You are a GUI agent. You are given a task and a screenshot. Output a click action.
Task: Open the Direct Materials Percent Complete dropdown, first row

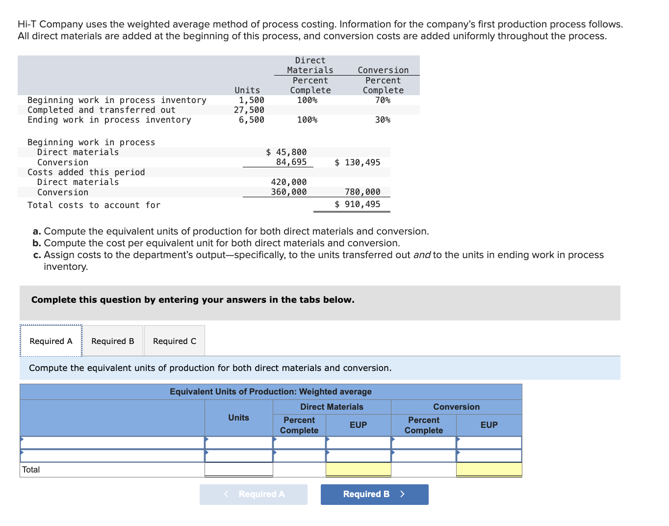[x=299, y=442]
